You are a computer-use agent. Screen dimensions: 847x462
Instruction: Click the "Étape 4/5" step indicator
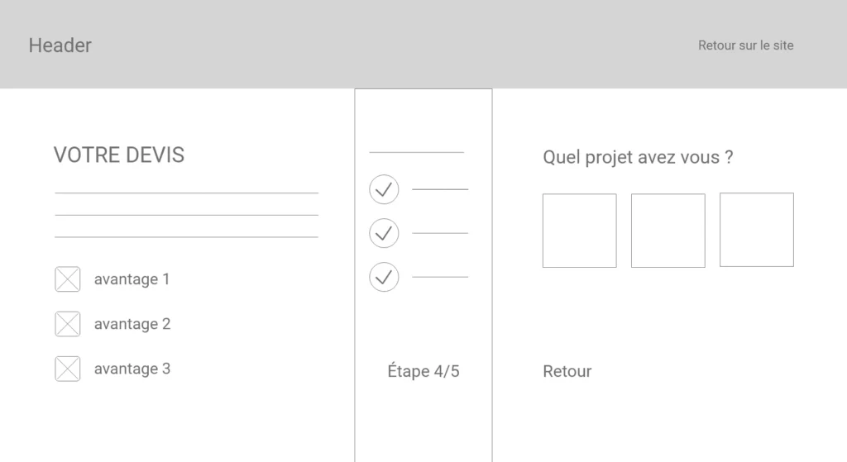point(423,371)
